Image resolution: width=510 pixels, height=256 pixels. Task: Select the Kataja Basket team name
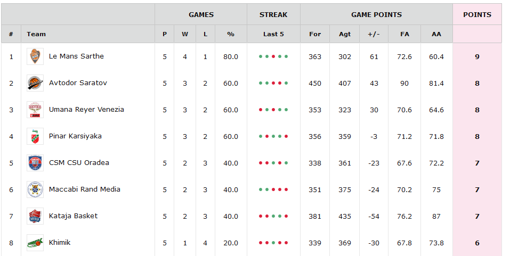[x=73, y=216]
